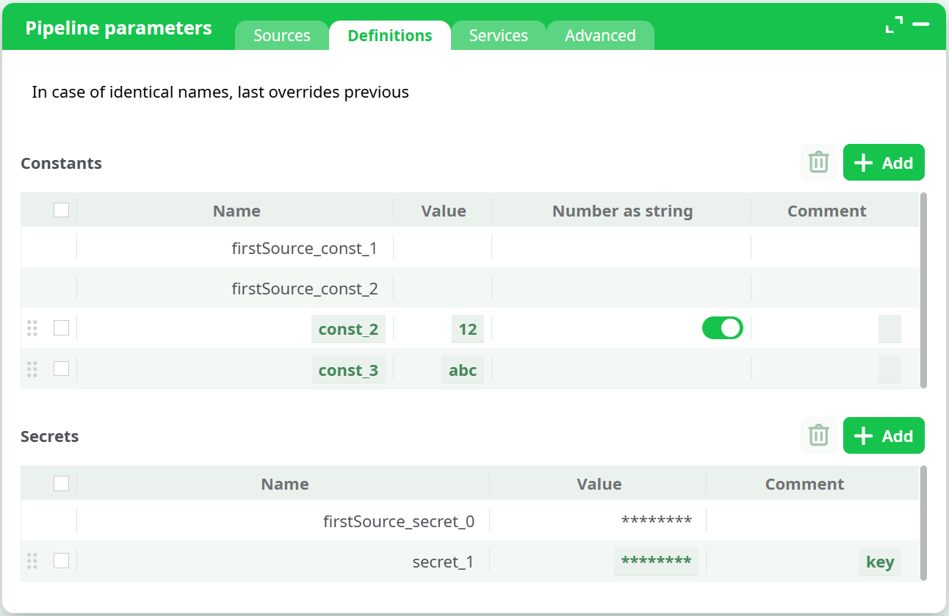
Task: Grab the drag handle next to const_2
Action: pyautogui.click(x=32, y=329)
